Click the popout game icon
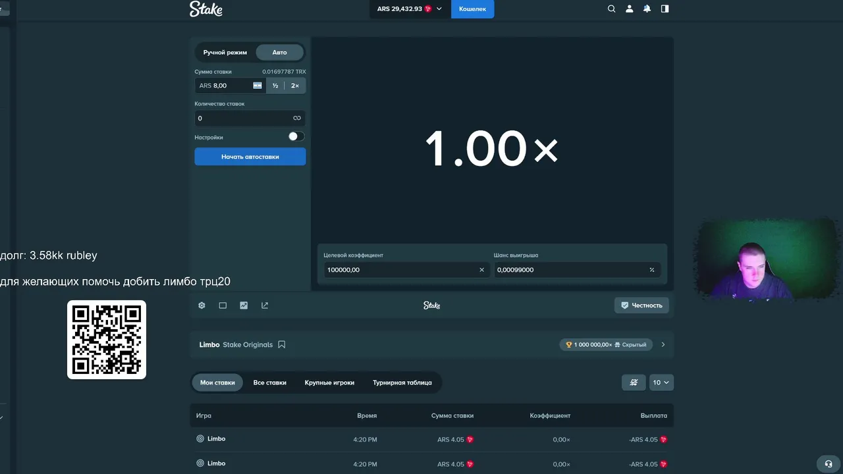This screenshot has height=474, width=843. [x=265, y=305]
